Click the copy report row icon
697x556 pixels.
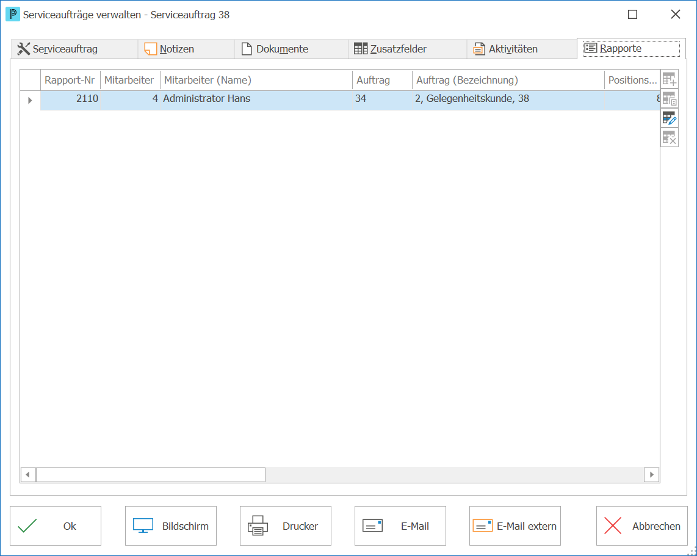[670, 99]
